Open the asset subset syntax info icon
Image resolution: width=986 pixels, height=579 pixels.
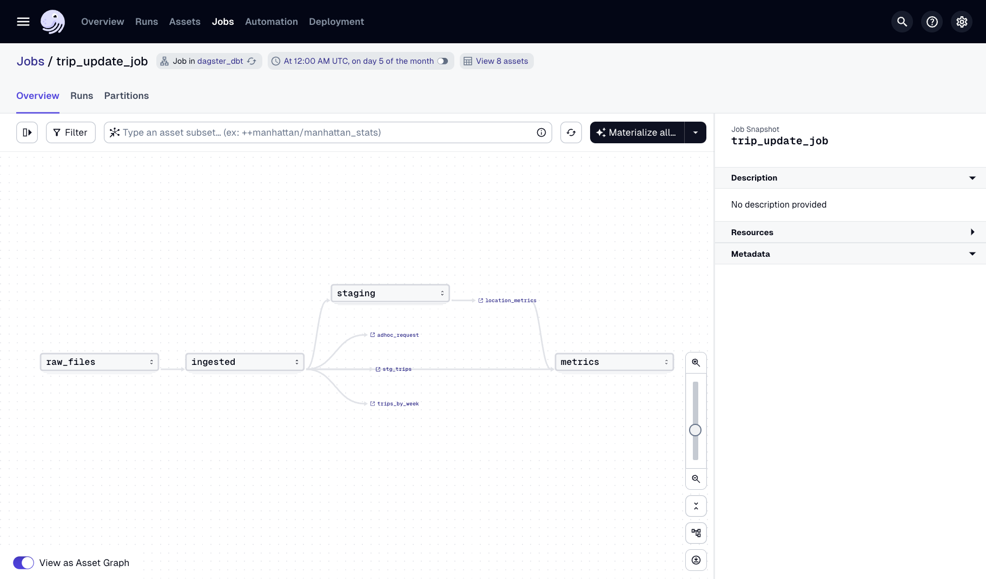(541, 132)
